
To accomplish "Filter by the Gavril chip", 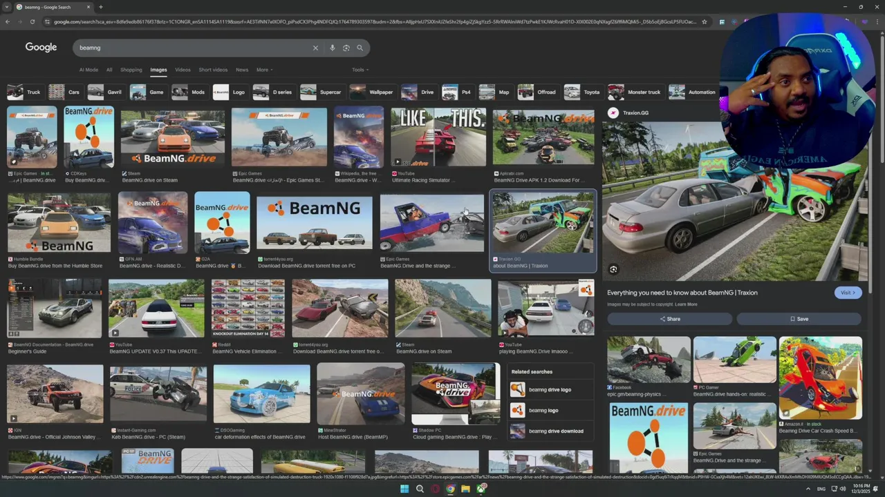I will click(106, 92).
